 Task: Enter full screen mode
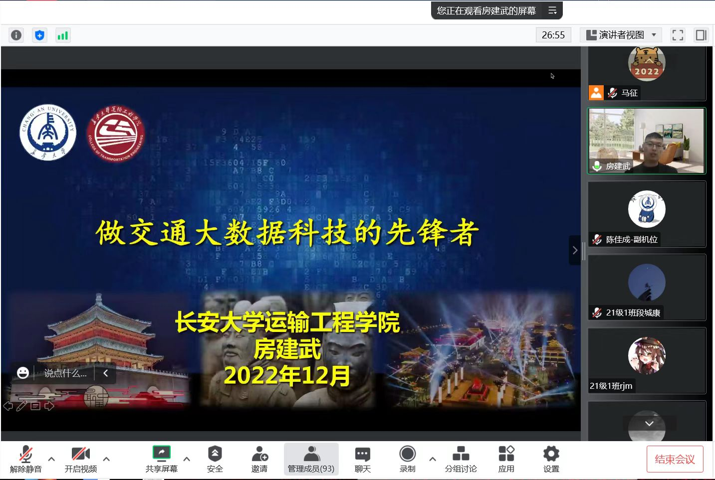coord(678,35)
